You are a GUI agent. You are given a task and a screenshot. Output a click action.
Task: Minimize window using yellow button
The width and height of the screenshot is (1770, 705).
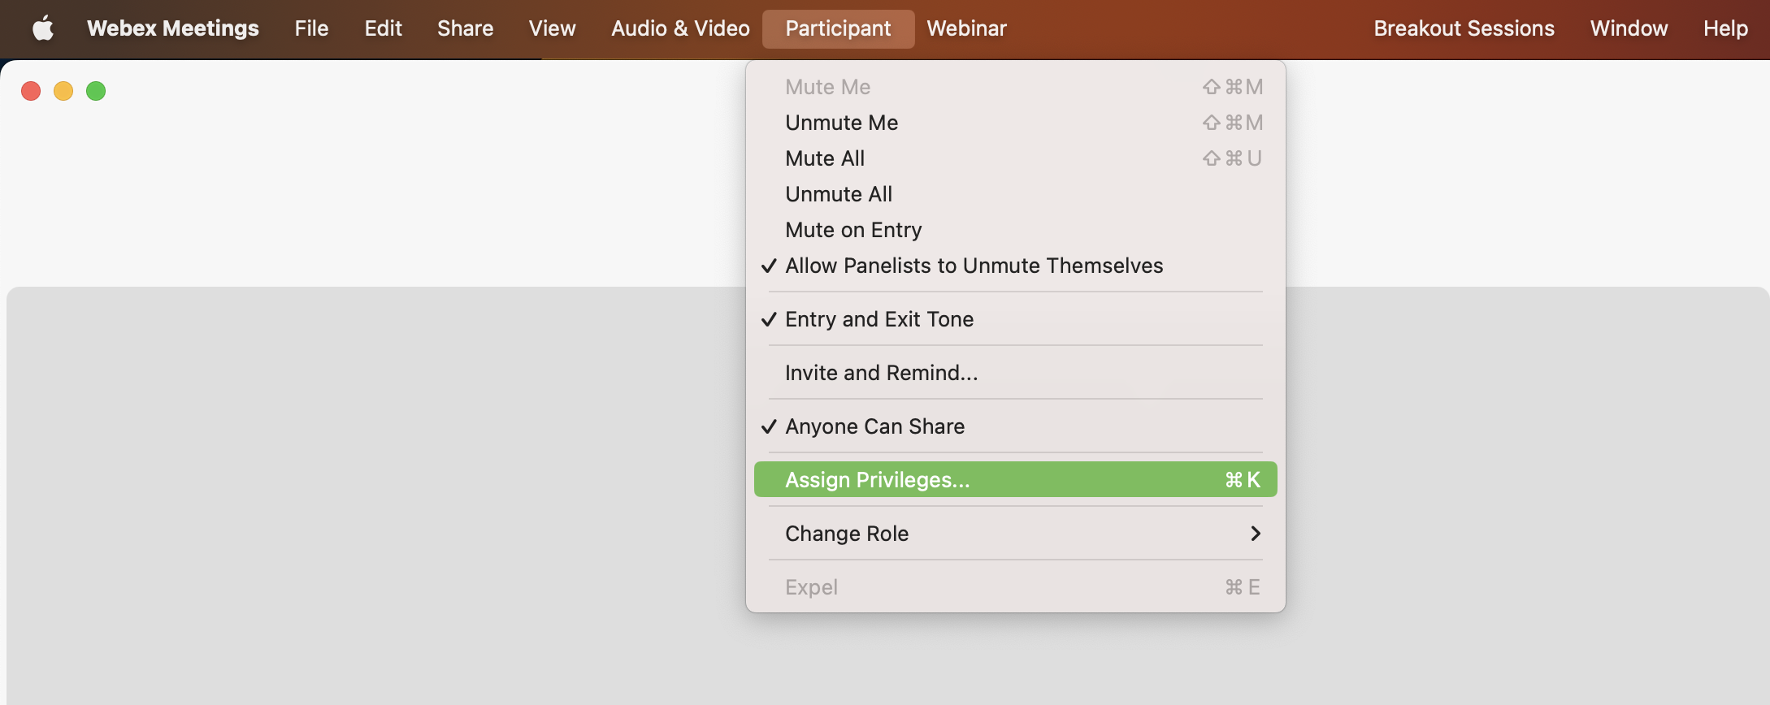[x=63, y=91]
